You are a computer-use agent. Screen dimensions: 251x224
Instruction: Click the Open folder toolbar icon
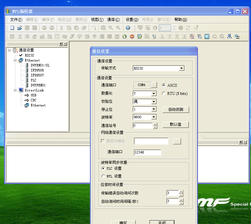point(19,28)
